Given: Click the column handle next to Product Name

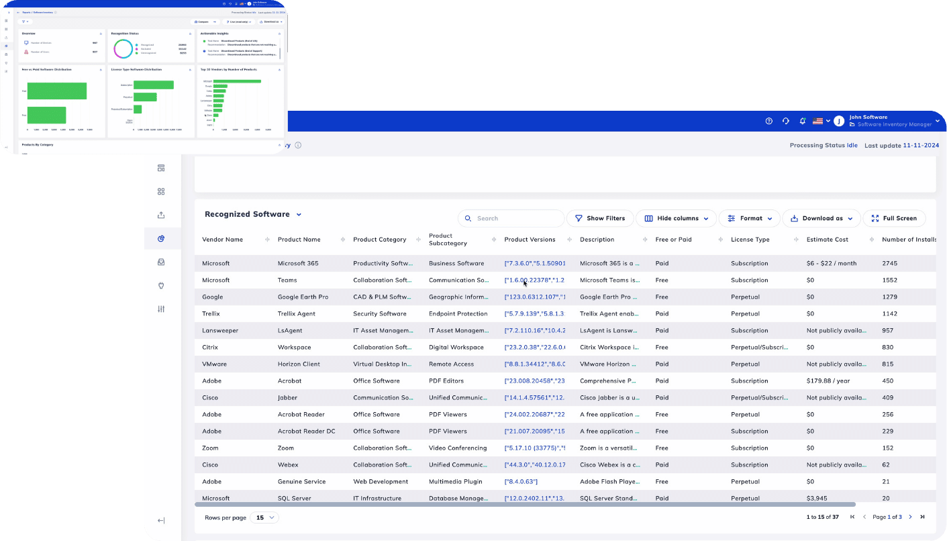Looking at the screenshot, I should [x=343, y=240].
